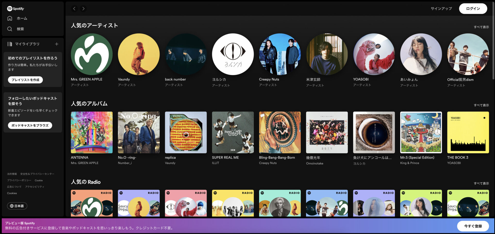Open 幾億光年 album cover
Image resolution: width=495 pixels, height=234 pixels.
click(x=327, y=133)
